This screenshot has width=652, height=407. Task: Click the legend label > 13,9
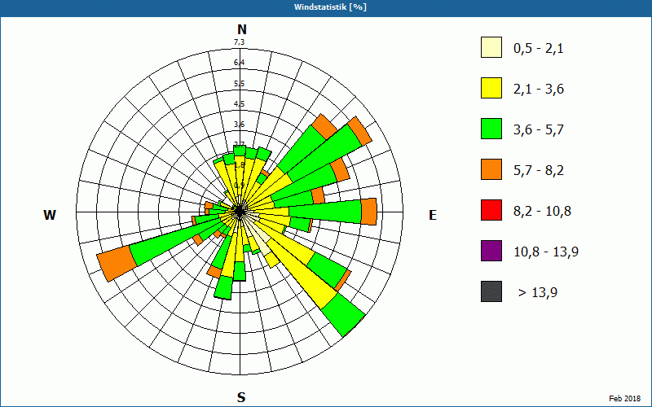(538, 293)
